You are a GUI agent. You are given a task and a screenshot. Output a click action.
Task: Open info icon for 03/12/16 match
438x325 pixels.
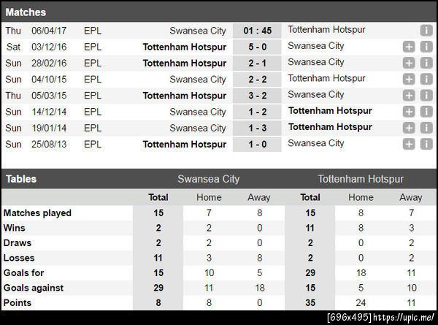click(x=426, y=47)
